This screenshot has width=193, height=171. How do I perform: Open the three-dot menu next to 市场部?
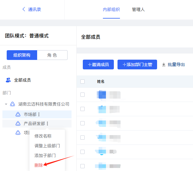[x=39, y=114]
